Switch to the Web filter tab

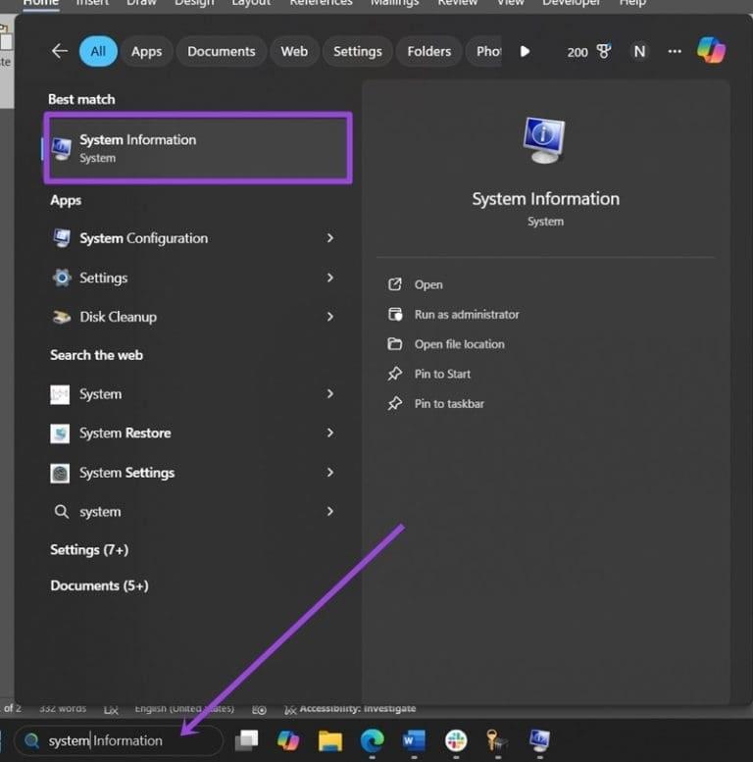tap(294, 51)
